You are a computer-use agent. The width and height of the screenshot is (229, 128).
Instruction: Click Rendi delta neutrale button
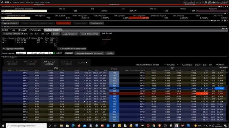90,34
